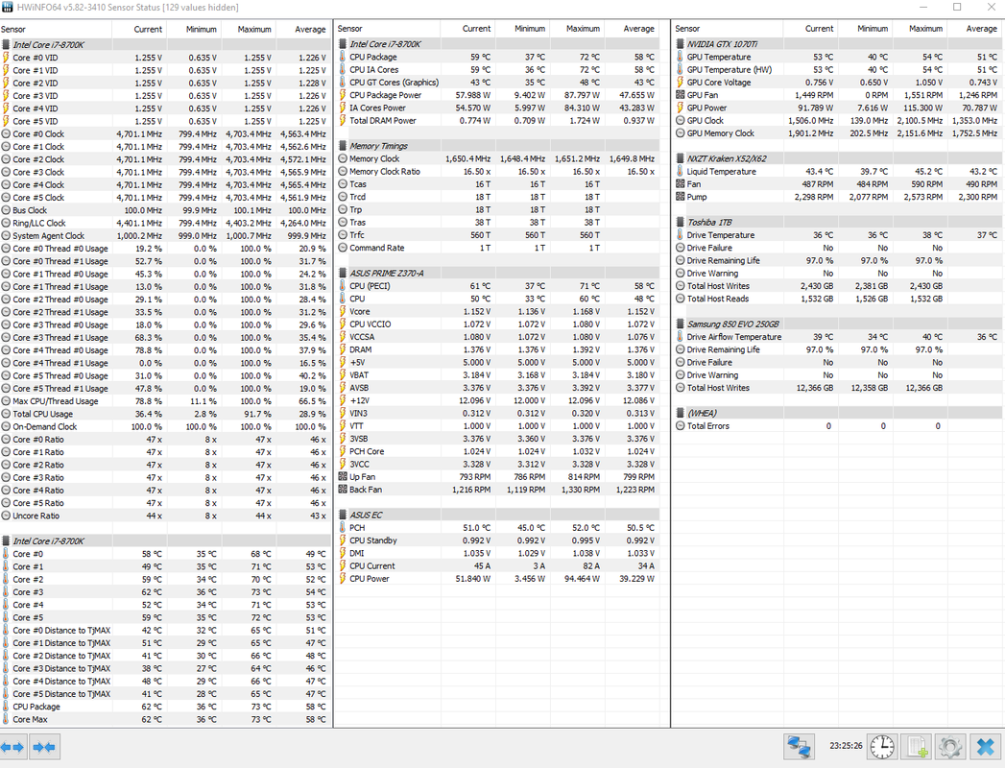The height and width of the screenshot is (768, 1005).
Task: Click the Sensor column header in left panel
Action: (x=56, y=30)
